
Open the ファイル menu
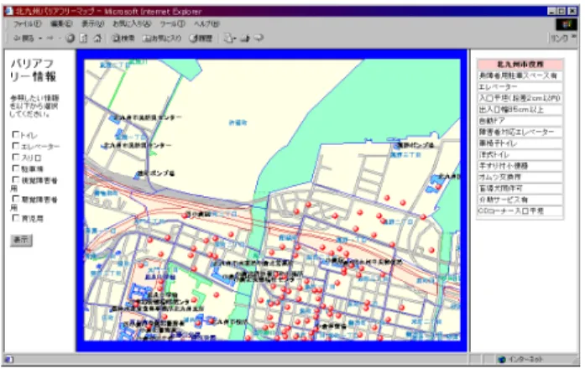click(x=27, y=23)
